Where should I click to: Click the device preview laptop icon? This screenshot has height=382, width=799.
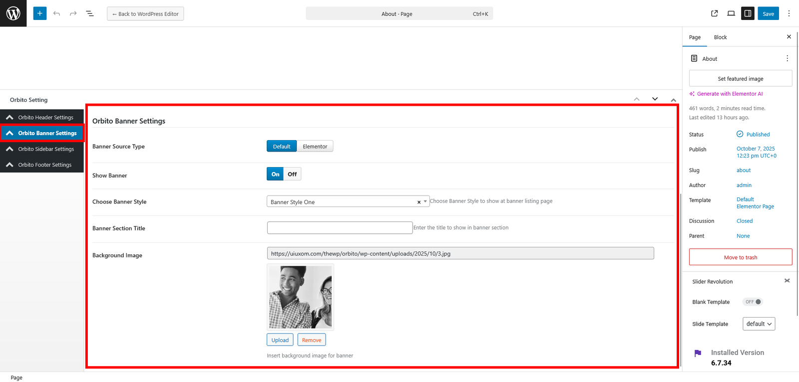coord(731,13)
